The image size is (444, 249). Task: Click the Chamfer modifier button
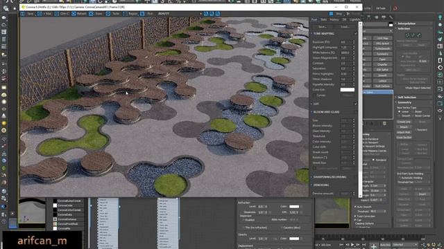click(382, 64)
